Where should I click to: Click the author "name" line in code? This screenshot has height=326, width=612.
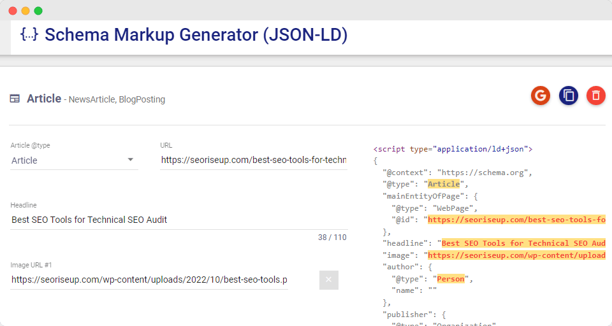tap(414, 290)
